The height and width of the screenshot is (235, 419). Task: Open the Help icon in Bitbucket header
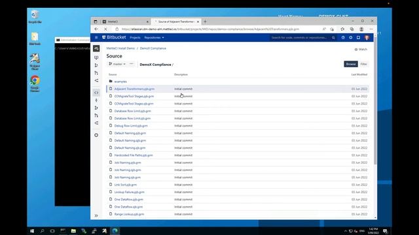343,38
